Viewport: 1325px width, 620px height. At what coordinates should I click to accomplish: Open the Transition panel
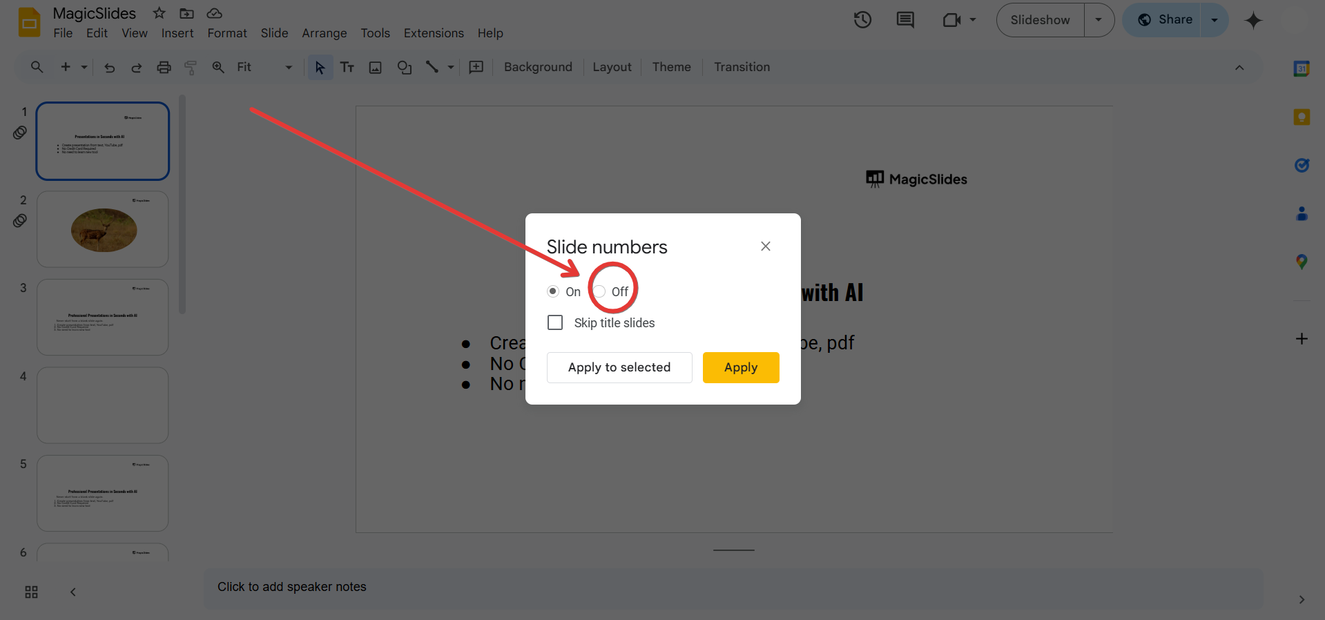pyautogui.click(x=742, y=67)
